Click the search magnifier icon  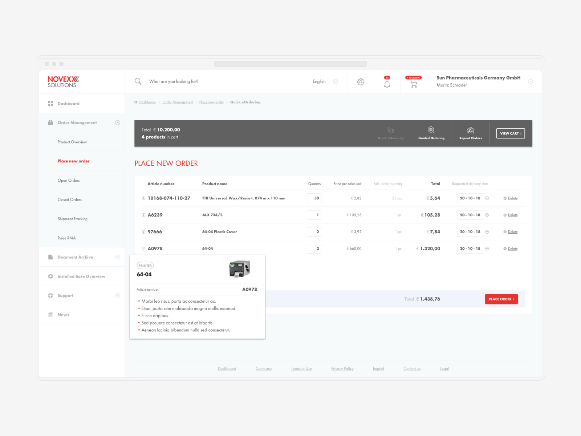click(138, 81)
